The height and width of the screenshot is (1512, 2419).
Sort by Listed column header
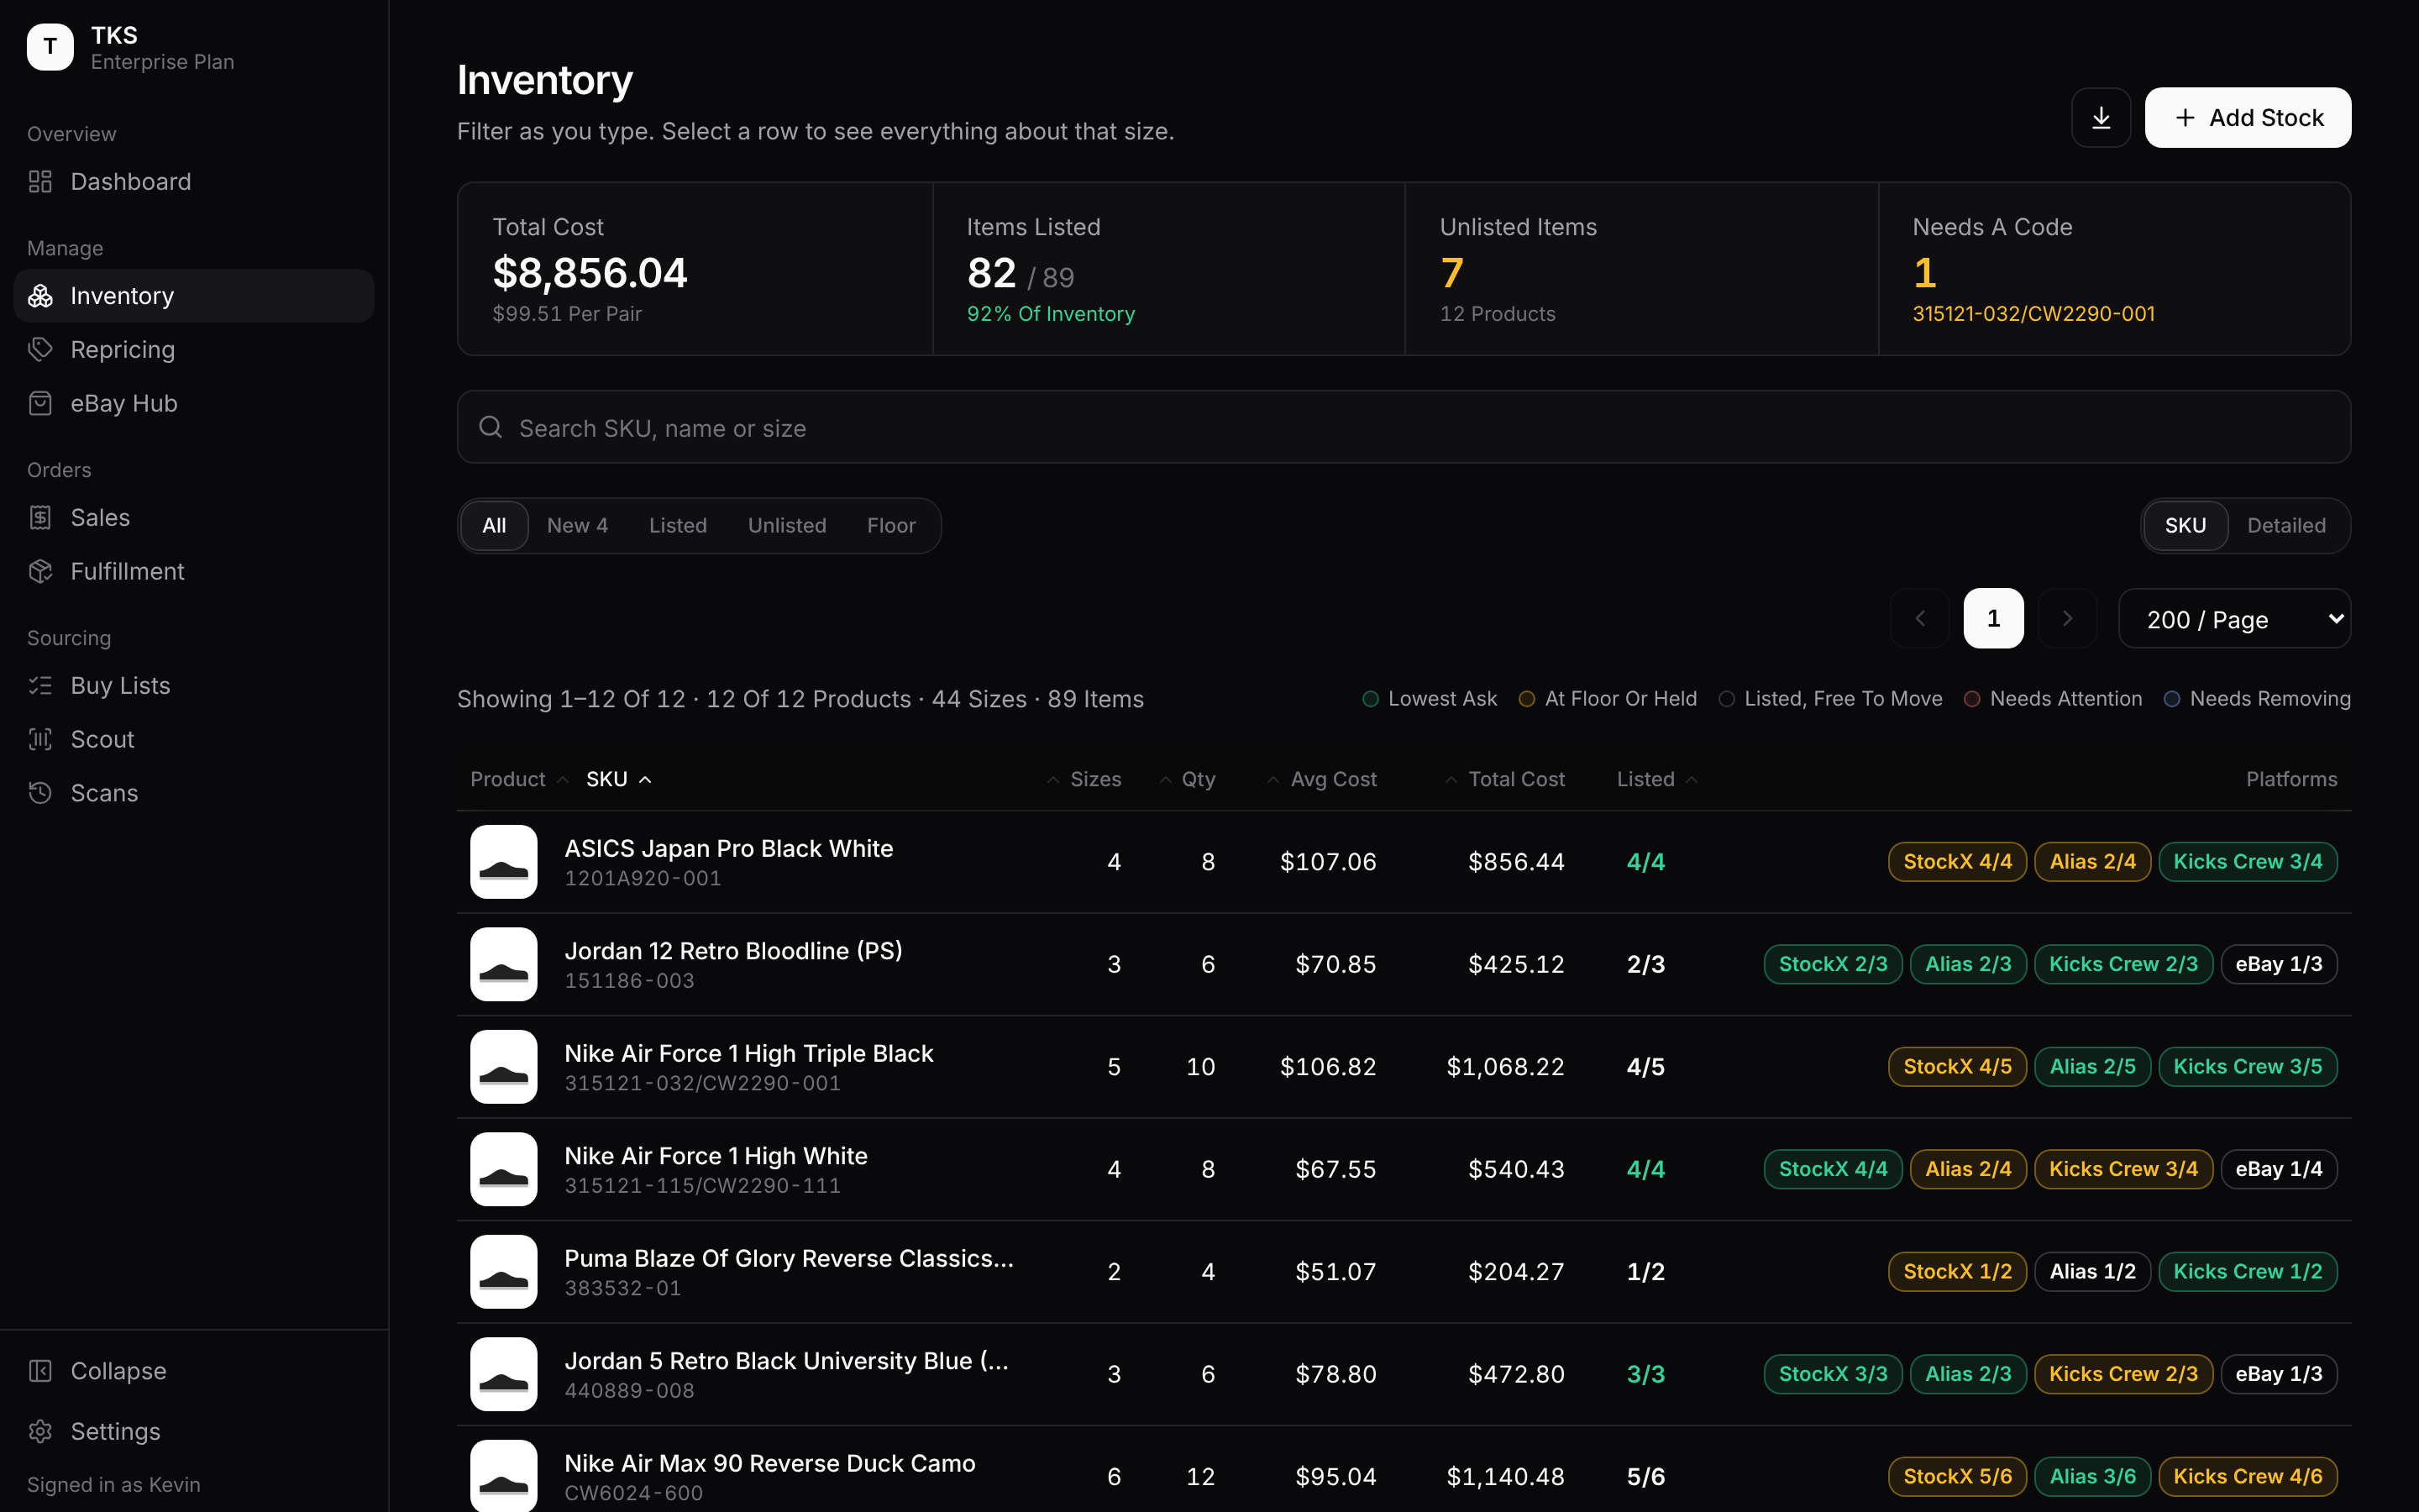click(x=1657, y=779)
